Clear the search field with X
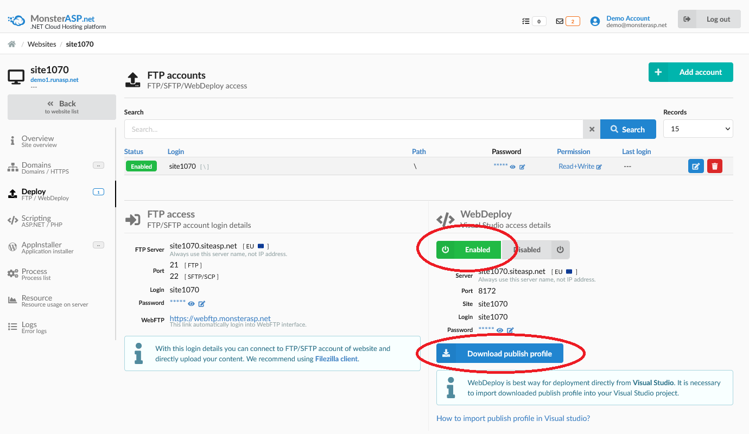The height and width of the screenshot is (434, 749). point(592,129)
